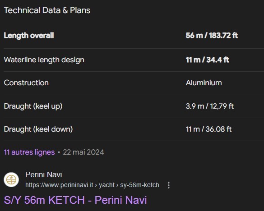
Task: Select the 'Waterline length design' label
Action: [x=44, y=60]
